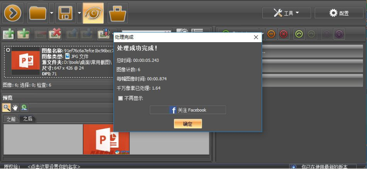The height and width of the screenshot is (169, 367).
Task: Click the dimmed purple upload action icon
Action: pos(326,34)
